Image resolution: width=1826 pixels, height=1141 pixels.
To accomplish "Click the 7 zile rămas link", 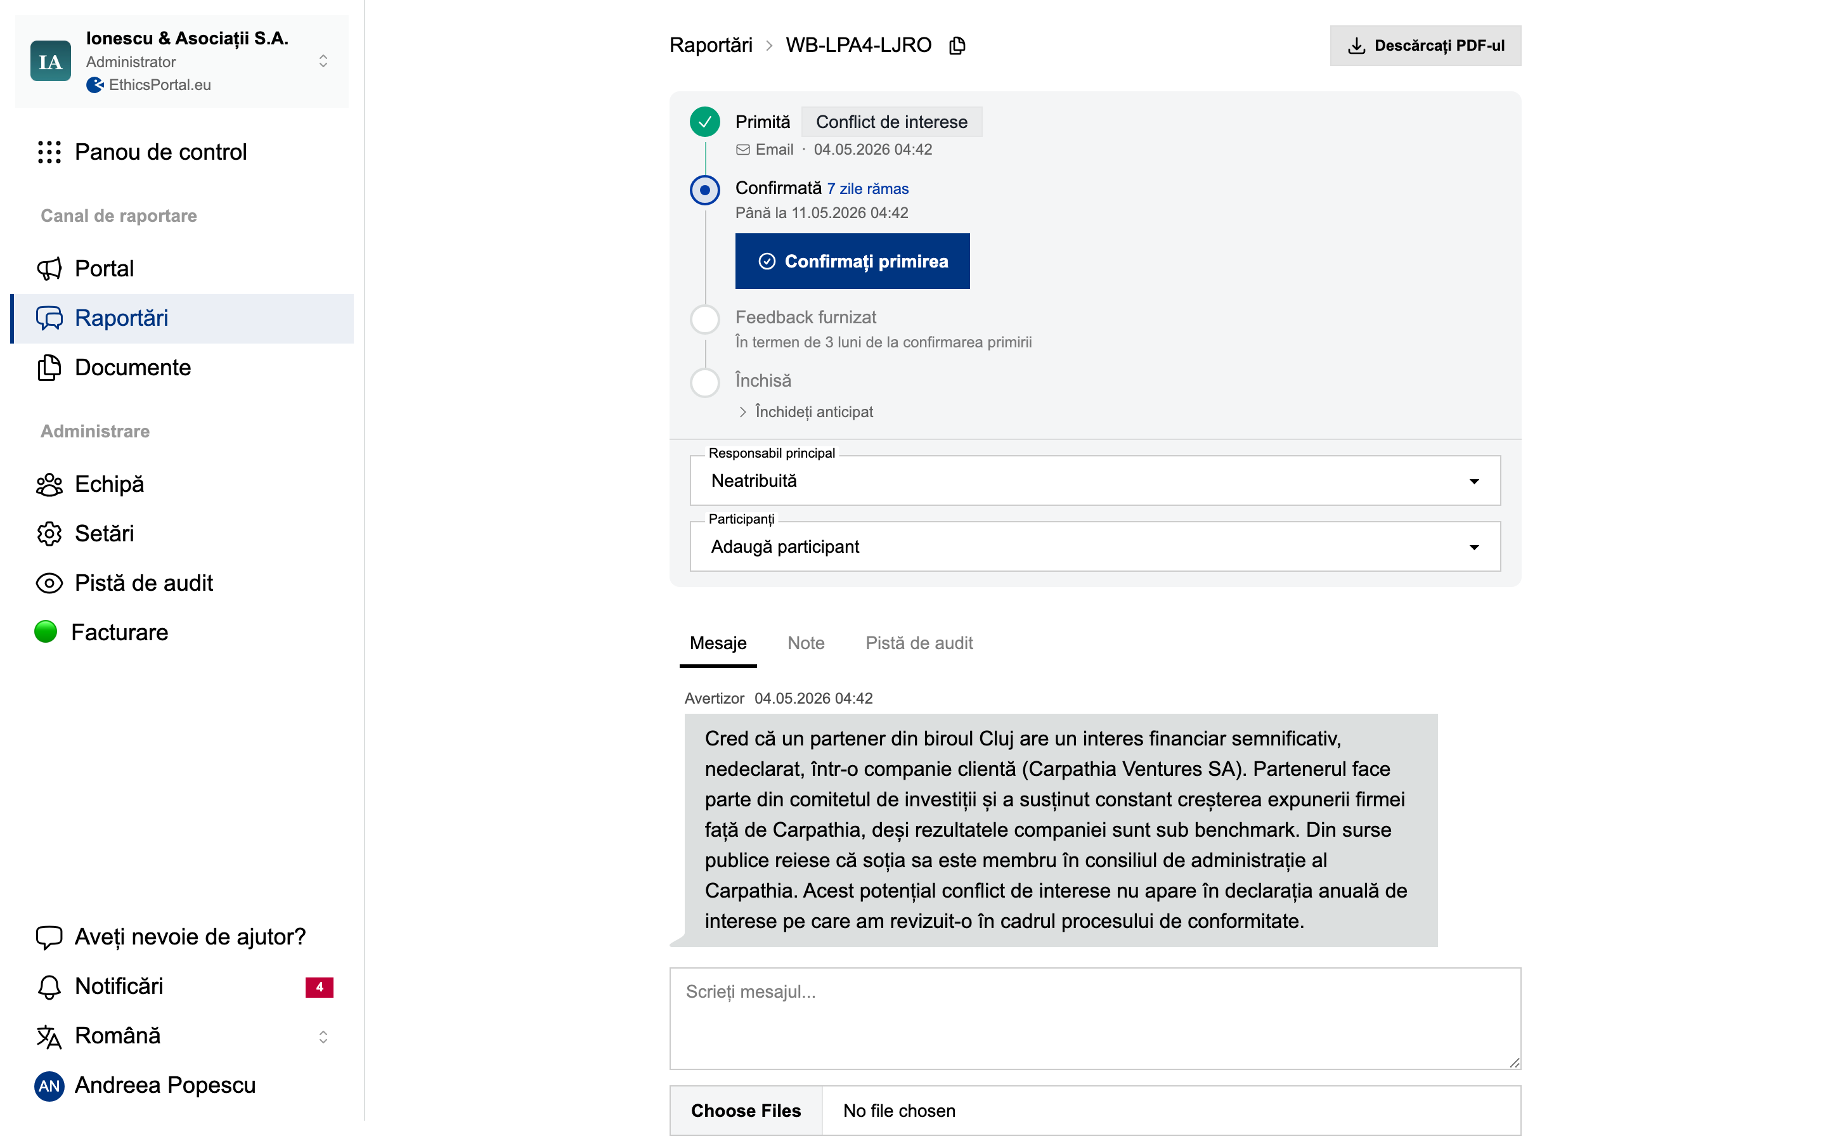I will point(868,189).
